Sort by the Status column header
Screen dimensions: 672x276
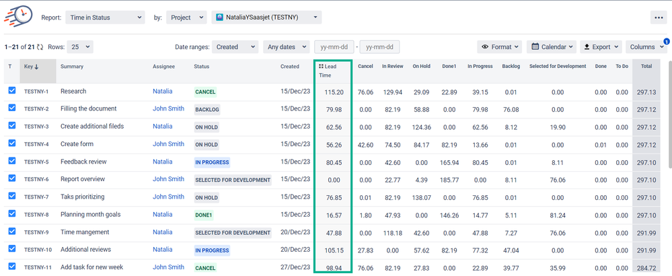pos(201,67)
